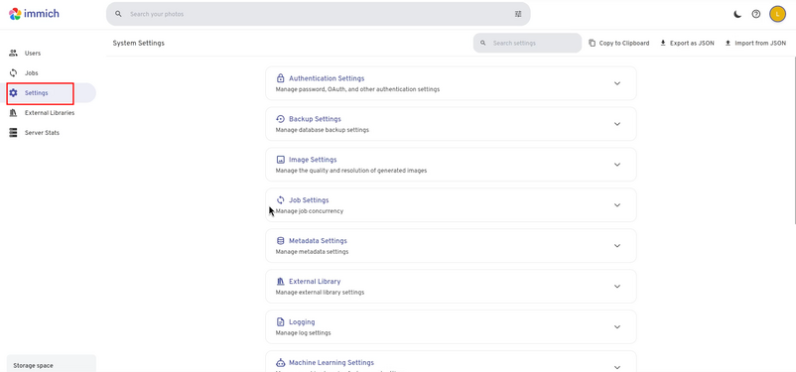The image size is (796, 372).
Task: Expand Backup Settings chevron
Action: [x=617, y=124]
